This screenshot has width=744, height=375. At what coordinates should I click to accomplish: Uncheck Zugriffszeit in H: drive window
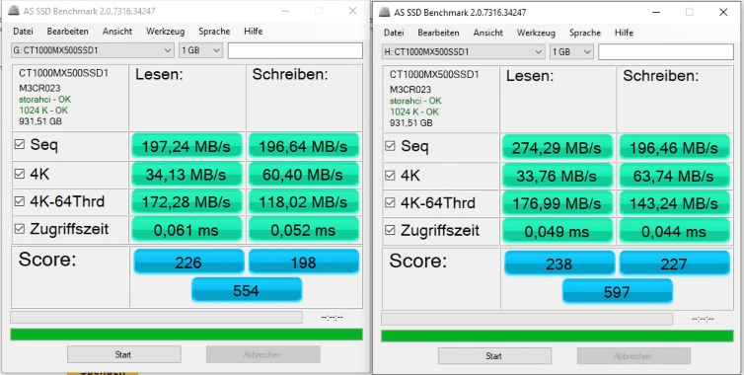[x=390, y=231]
